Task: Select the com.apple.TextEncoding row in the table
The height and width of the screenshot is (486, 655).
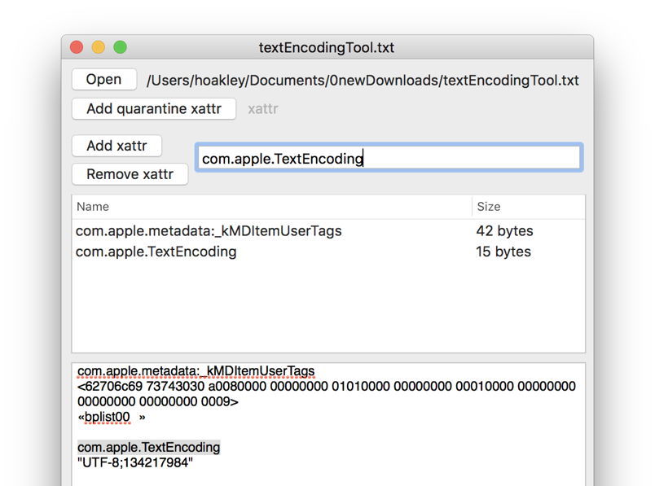Action: coord(156,252)
